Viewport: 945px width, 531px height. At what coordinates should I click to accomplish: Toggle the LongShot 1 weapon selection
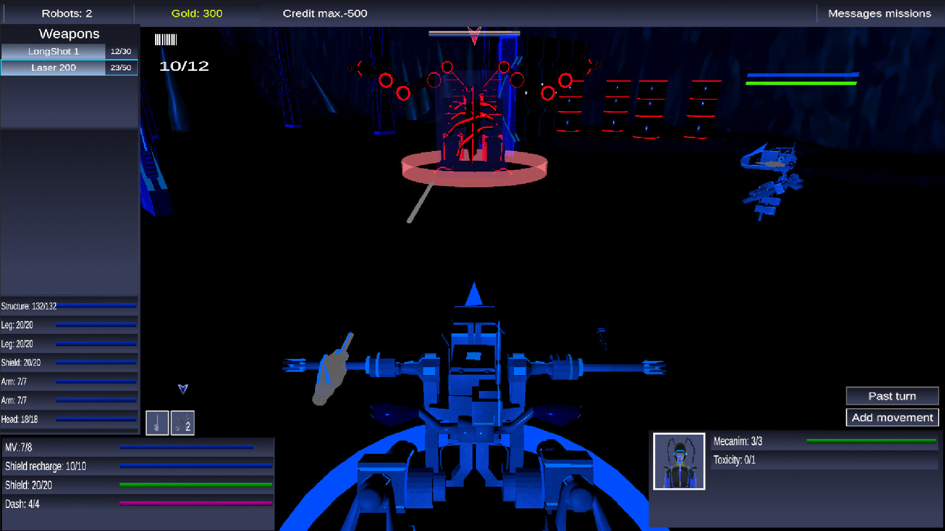click(53, 51)
